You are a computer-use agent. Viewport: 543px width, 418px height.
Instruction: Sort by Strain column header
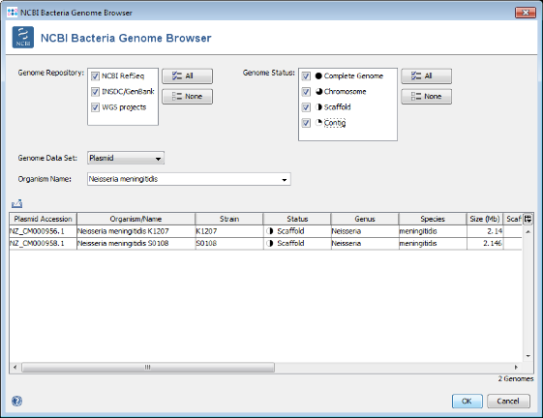tap(229, 219)
